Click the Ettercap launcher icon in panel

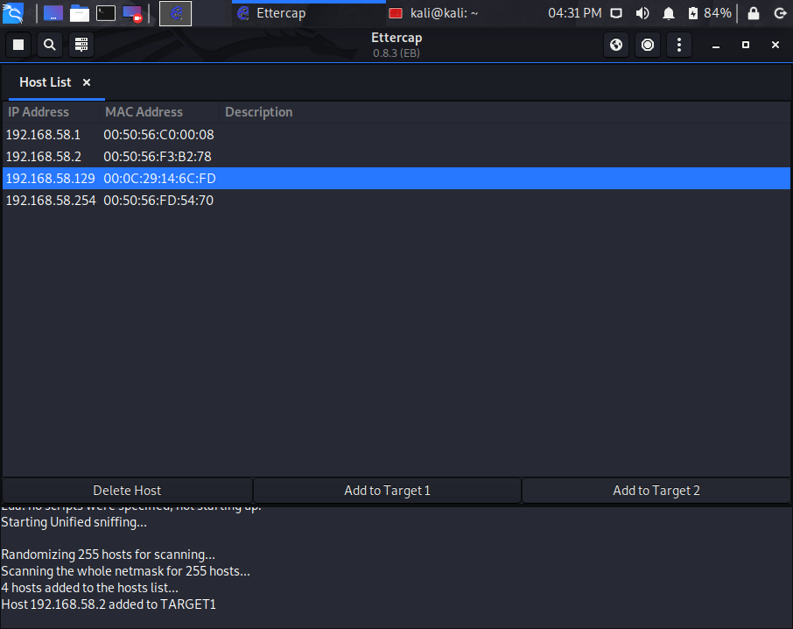(x=175, y=13)
